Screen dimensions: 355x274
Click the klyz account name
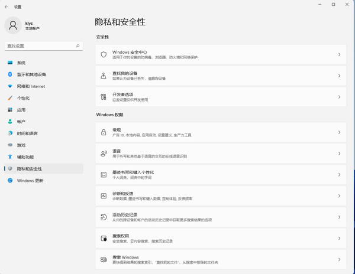[29, 23]
